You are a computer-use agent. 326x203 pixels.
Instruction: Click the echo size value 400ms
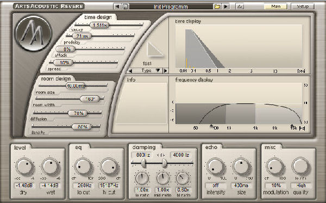coord(241,185)
